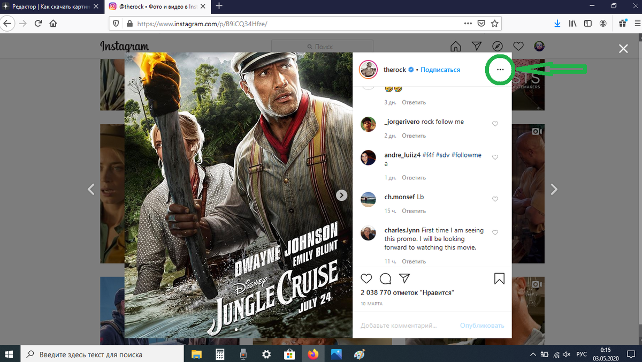Image resolution: width=642 pixels, height=362 pixels.
Task: Open the #followme hashtag
Action: tap(467, 155)
